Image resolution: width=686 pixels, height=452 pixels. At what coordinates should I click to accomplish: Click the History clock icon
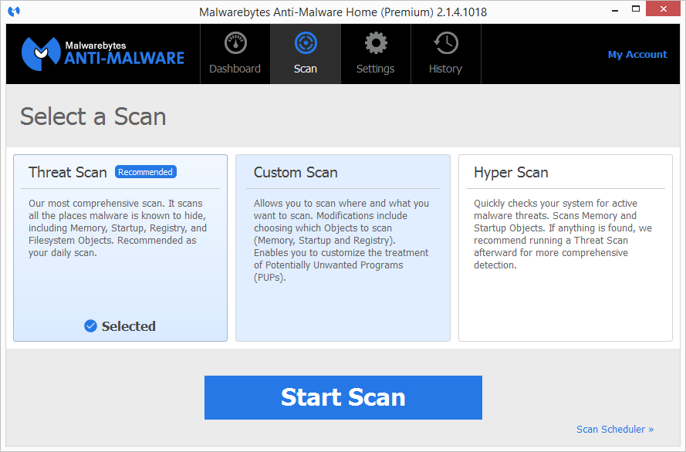tap(445, 43)
